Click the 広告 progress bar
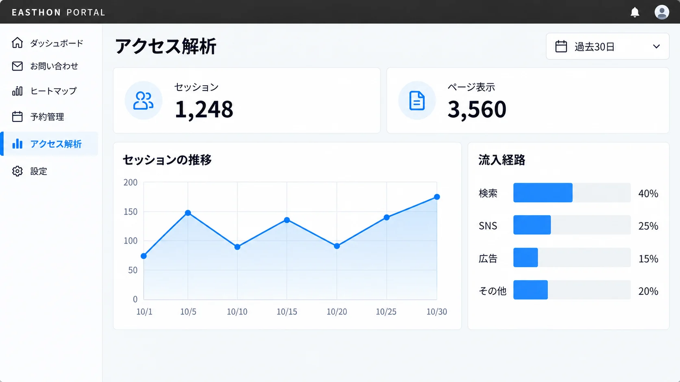The width and height of the screenshot is (680, 382). tap(572, 257)
